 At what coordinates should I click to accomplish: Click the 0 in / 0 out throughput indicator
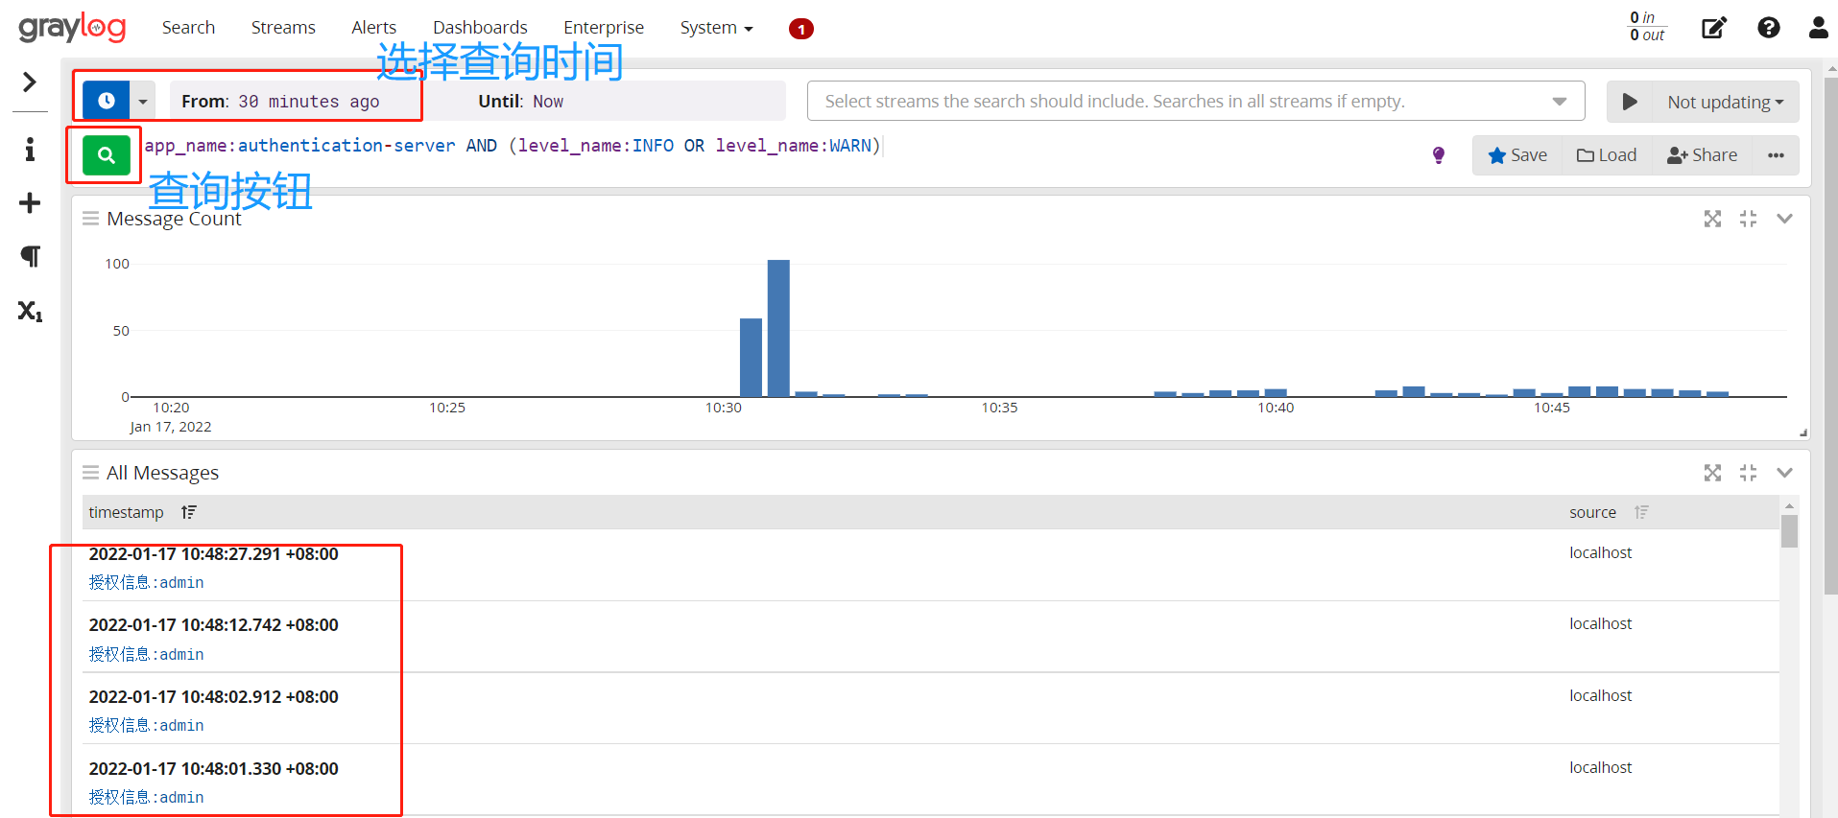(x=1647, y=27)
